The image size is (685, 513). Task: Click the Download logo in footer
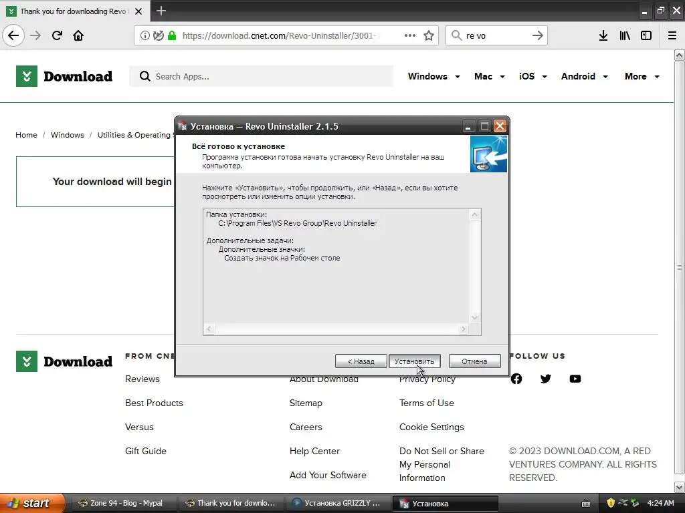[64, 361]
